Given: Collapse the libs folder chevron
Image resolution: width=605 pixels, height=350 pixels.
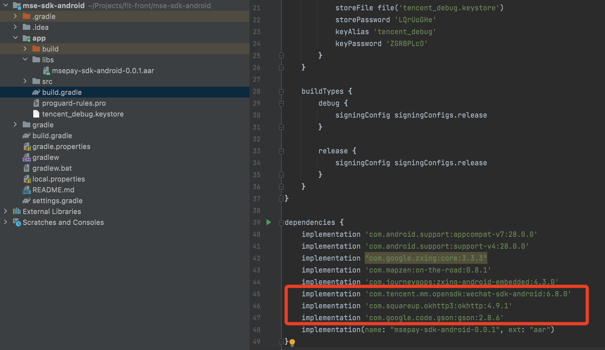Looking at the screenshot, I should (25, 60).
